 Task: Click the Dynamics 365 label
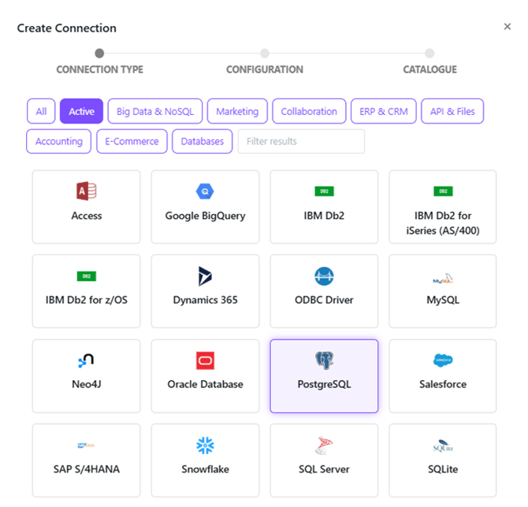tap(205, 300)
